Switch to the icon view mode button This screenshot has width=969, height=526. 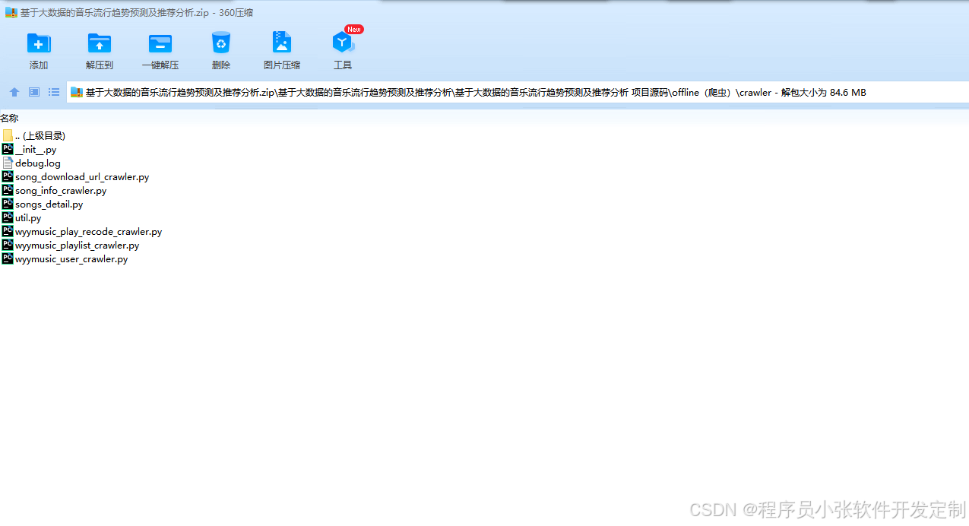click(x=34, y=92)
